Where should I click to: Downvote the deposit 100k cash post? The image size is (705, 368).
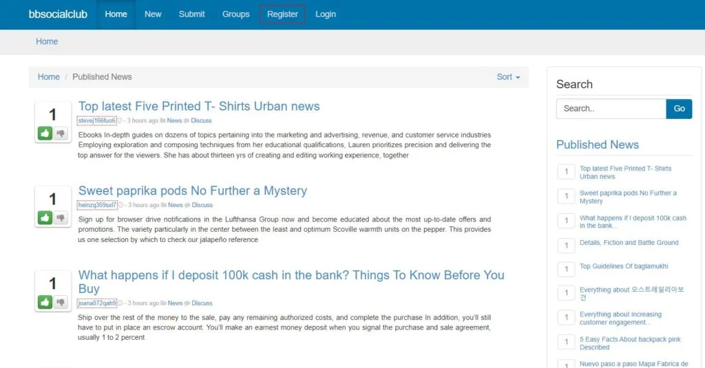[61, 303]
